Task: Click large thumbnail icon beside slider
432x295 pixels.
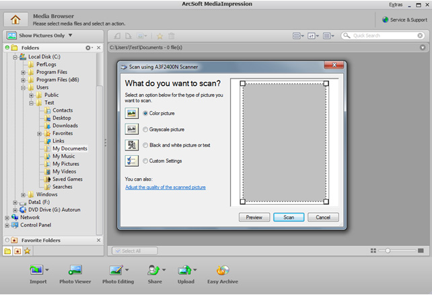Action: [421, 251]
